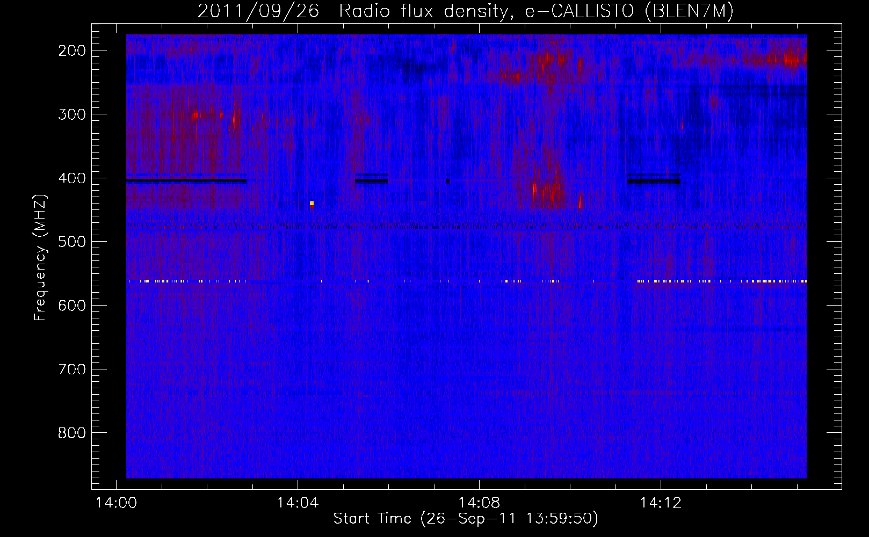
Task: Click the 400 frequency tick label
Action: [x=72, y=178]
